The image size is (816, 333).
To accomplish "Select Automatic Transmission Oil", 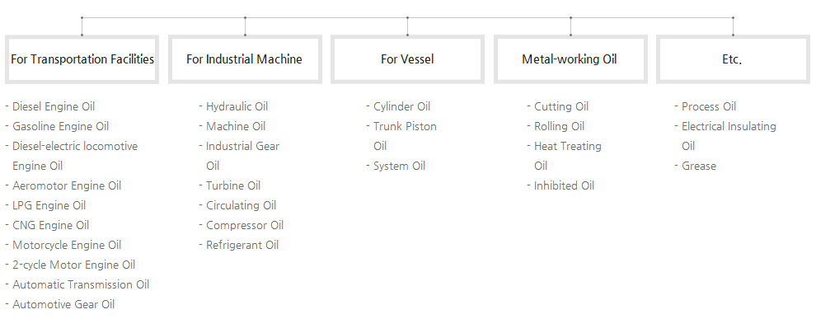I will coord(81,284).
